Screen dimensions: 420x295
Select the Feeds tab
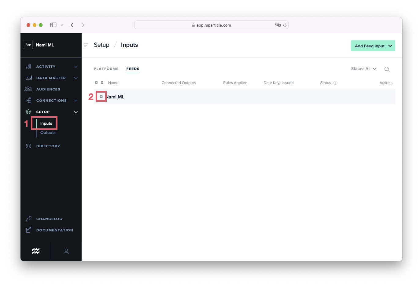pyautogui.click(x=133, y=69)
